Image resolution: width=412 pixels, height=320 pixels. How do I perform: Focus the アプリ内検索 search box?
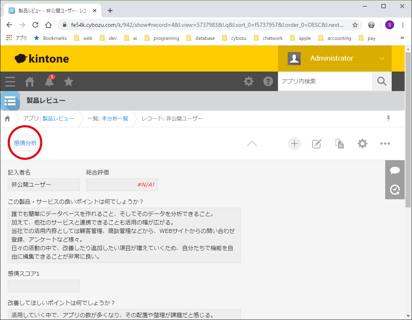pyautogui.click(x=325, y=81)
